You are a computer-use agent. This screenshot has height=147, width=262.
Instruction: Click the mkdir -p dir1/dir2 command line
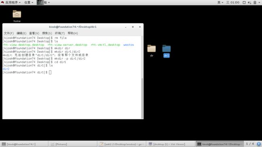pos(44,59)
